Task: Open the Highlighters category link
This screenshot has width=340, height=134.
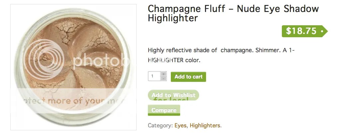Action: (205, 126)
